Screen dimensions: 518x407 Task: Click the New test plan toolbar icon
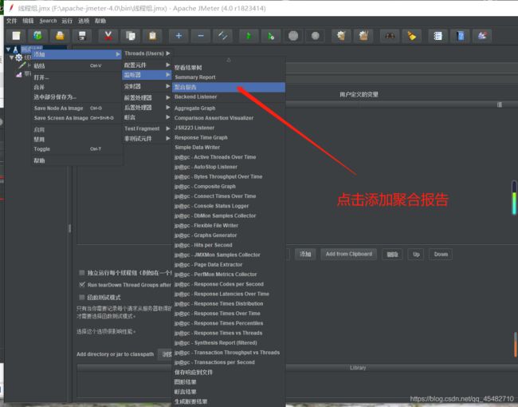coord(16,36)
